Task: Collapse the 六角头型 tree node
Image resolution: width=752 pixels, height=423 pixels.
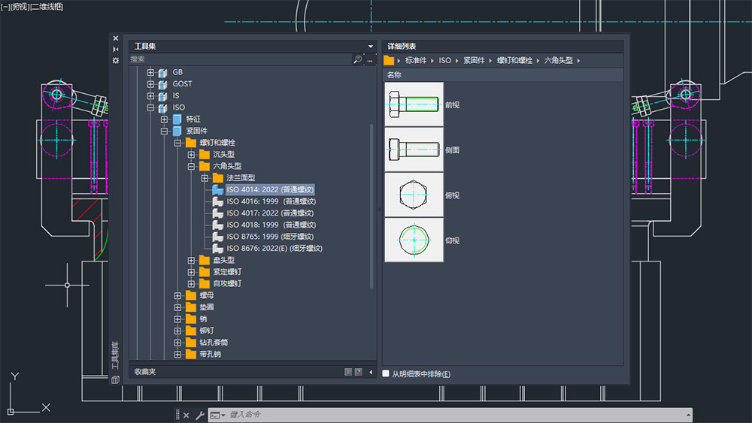Action: tap(191, 166)
